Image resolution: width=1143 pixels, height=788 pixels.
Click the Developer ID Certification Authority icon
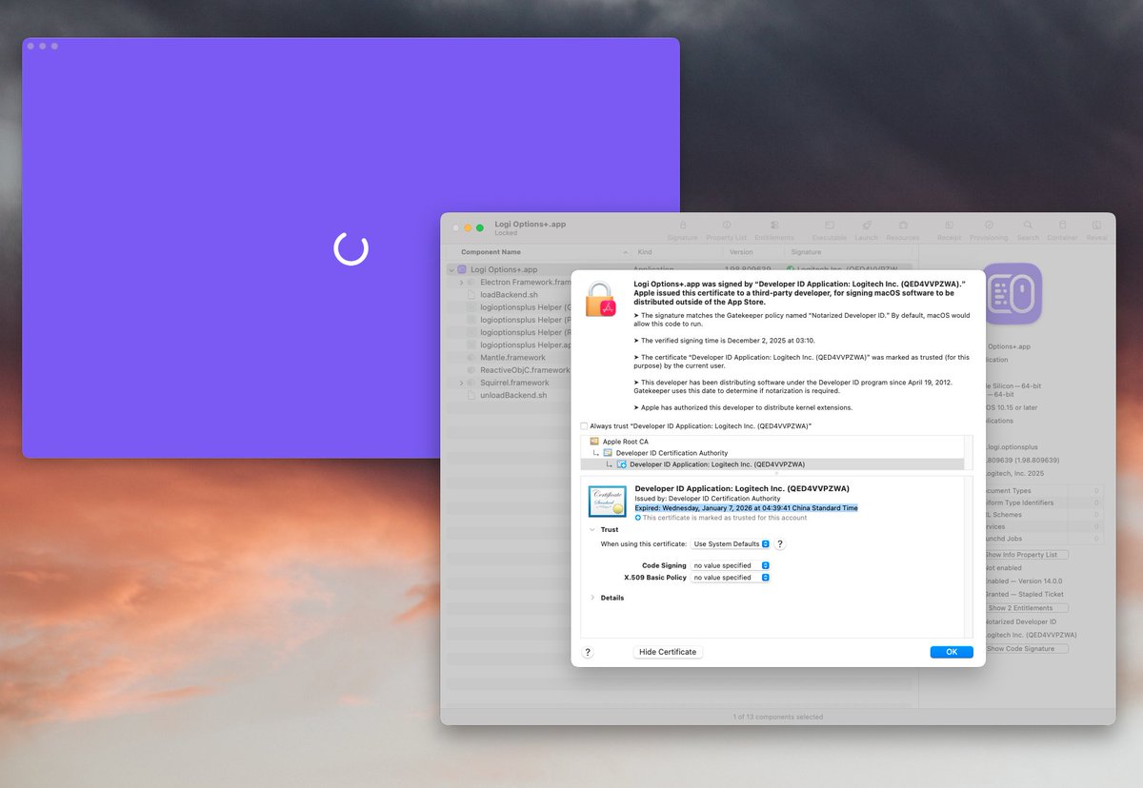pyautogui.click(x=608, y=453)
